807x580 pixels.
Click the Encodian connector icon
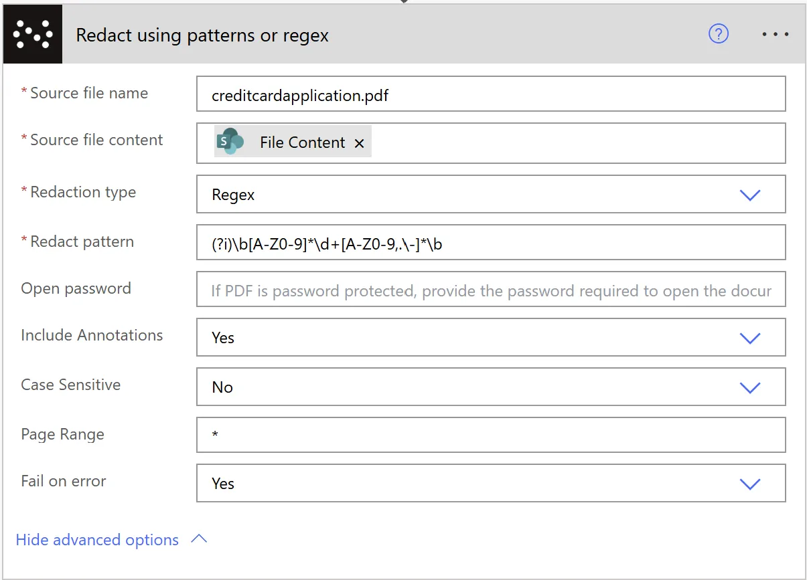[x=32, y=33]
